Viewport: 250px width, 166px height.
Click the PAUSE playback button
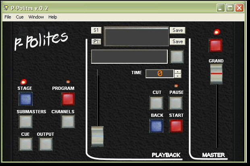[176, 103]
